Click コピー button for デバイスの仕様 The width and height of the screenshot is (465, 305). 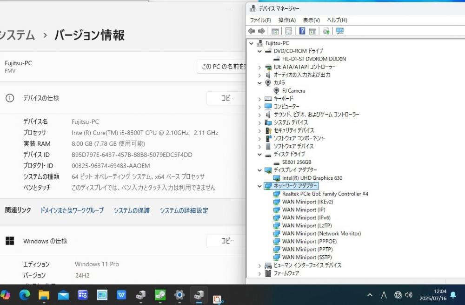point(226,98)
